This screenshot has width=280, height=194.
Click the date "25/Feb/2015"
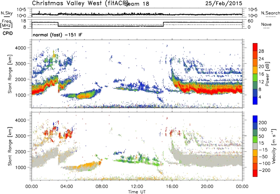224,3
